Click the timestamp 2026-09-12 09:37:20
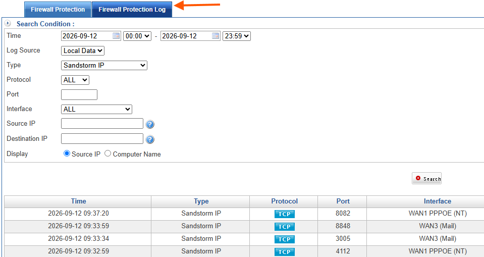The width and height of the screenshot is (484, 257). [78, 214]
